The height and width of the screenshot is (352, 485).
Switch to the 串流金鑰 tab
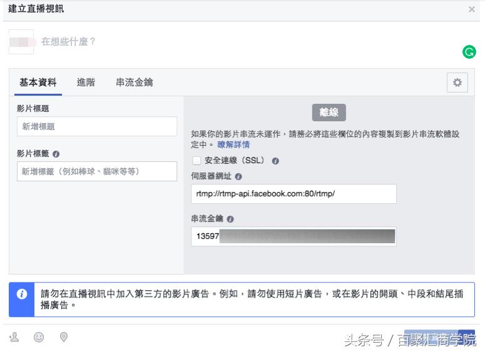pyautogui.click(x=135, y=83)
